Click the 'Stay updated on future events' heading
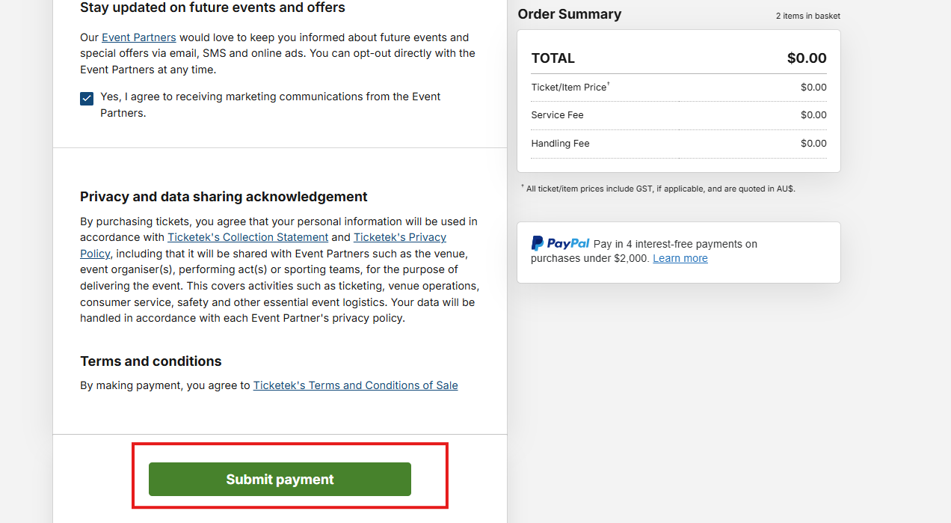The height and width of the screenshot is (523, 951). (212, 8)
